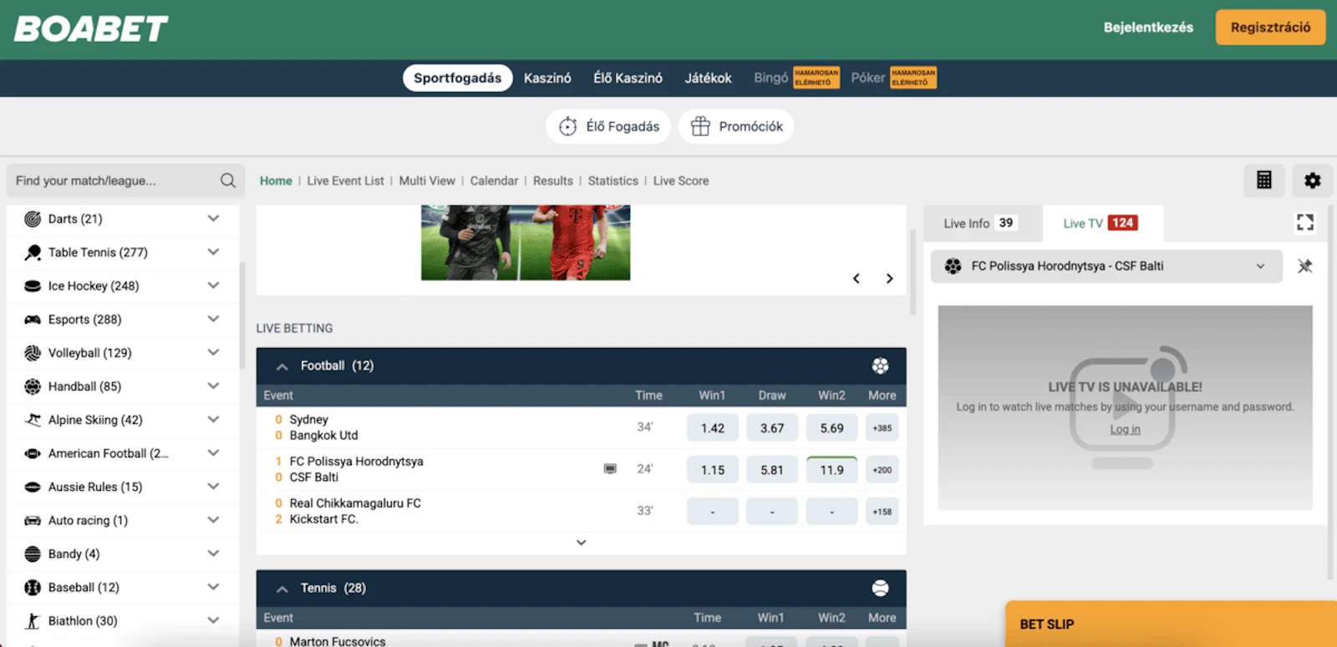Click the tennis ball icon in Tennis header
1337x647 pixels.
[x=880, y=589]
